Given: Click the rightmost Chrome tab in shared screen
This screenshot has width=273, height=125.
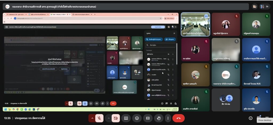Looking at the screenshot, I should (x=82, y=14).
